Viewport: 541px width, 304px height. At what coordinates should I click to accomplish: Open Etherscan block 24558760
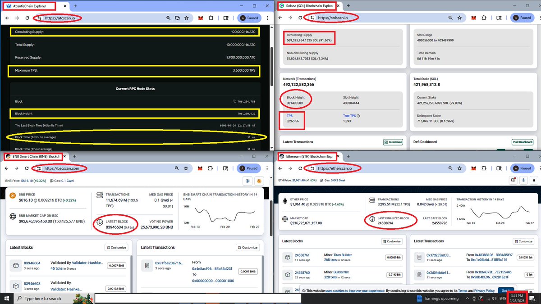click(x=303, y=272)
